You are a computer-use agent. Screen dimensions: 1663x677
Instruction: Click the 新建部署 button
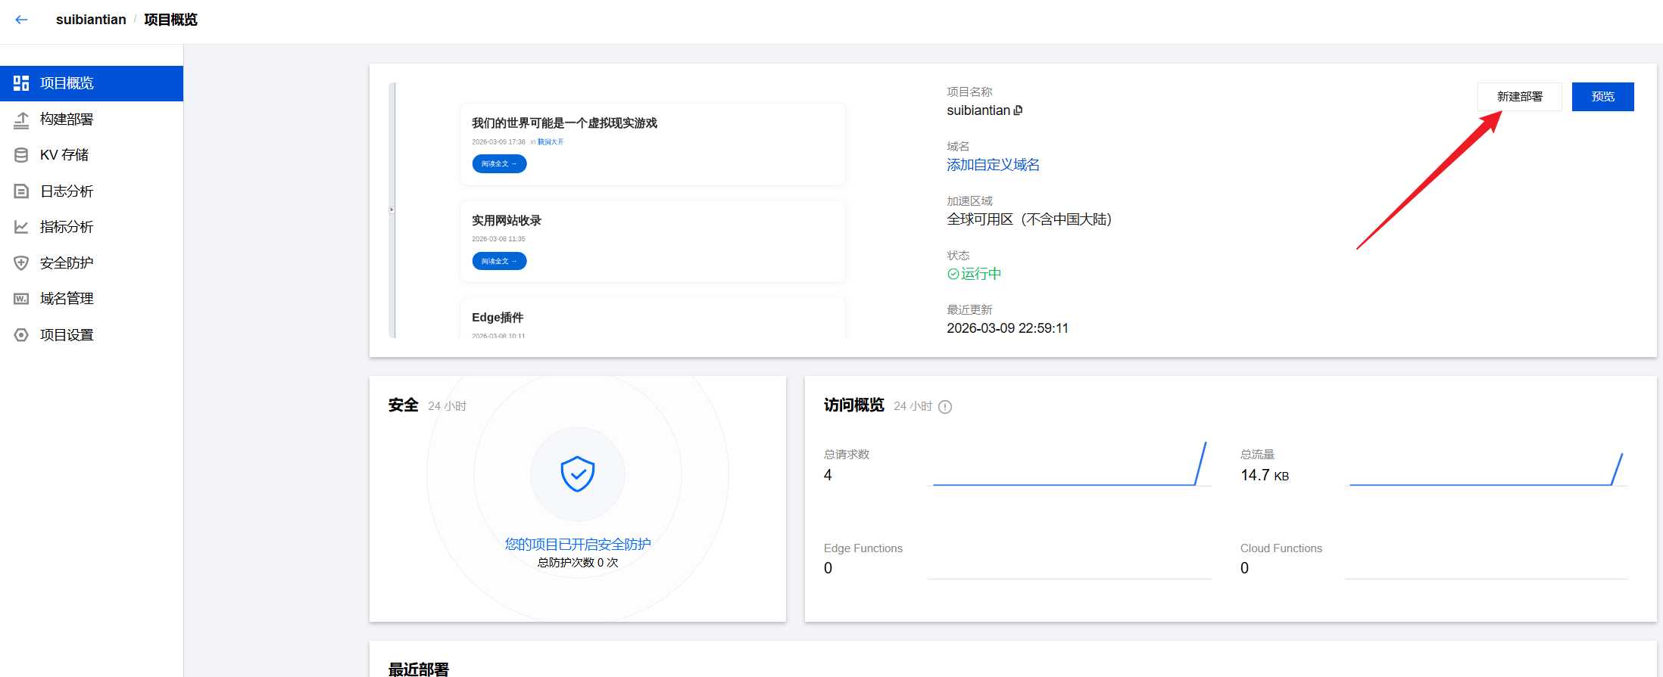1519,97
